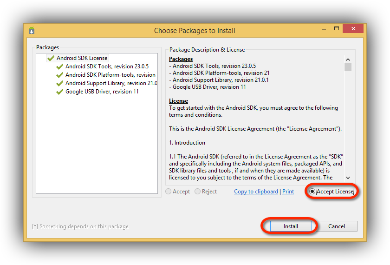Click the checkmark icon for Android SDK Platform-tools
390x265 pixels.
click(60, 75)
